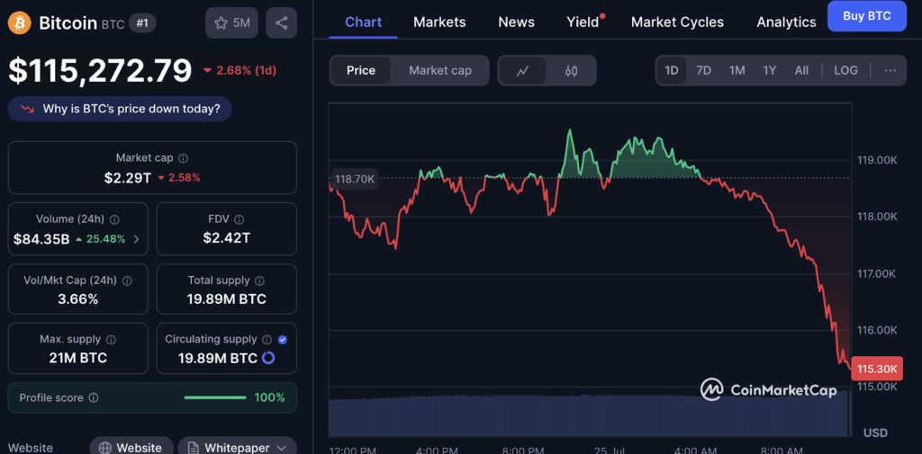Click the Buy BTC button
922x454 pixels.
click(x=866, y=16)
